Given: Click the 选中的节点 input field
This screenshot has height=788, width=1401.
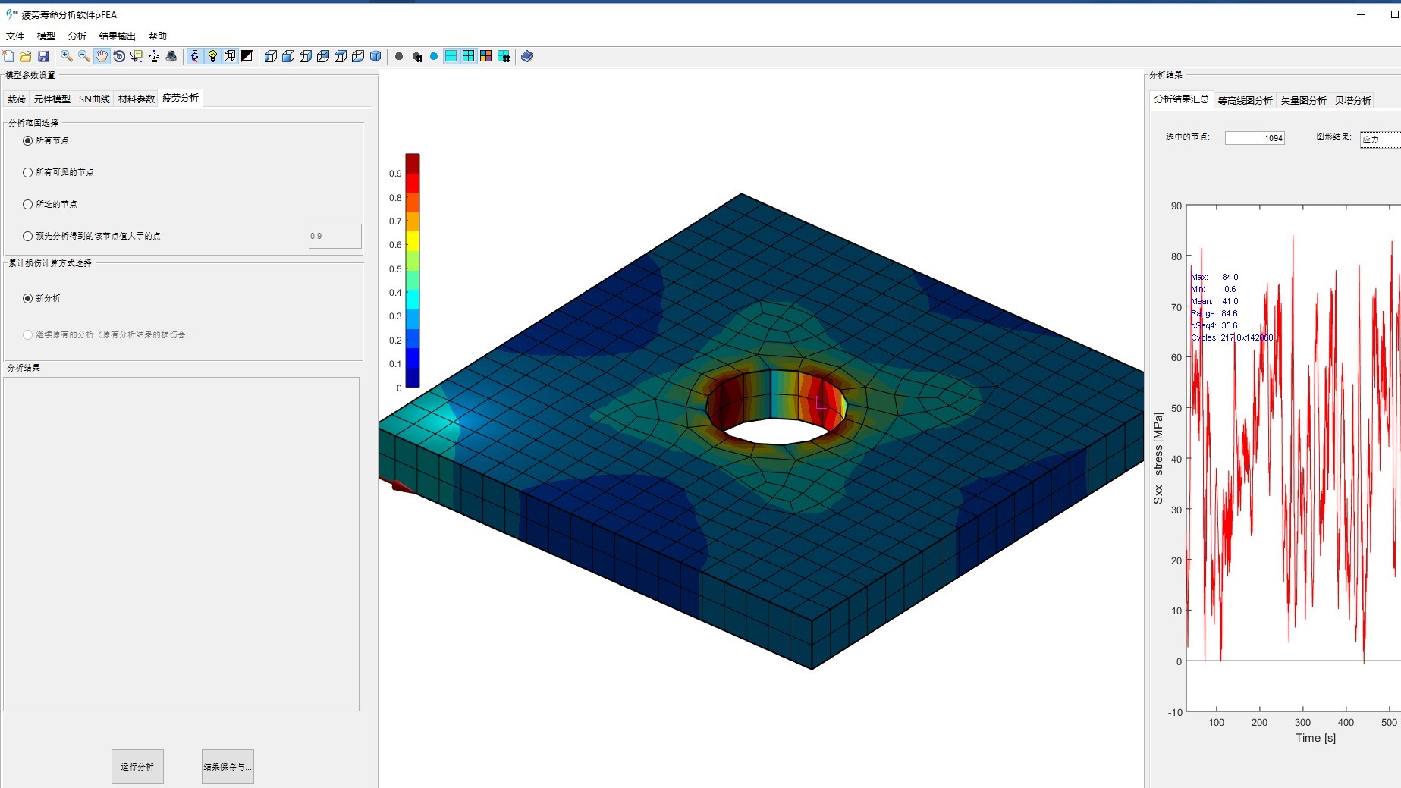Looking at the screenshot, I should pyautogui.click(x=1255, y=138).
